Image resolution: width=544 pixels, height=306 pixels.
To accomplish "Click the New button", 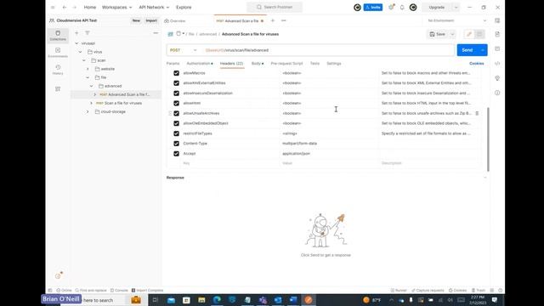I will 136,20.
